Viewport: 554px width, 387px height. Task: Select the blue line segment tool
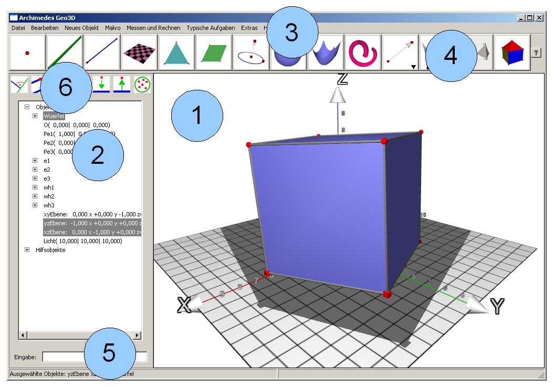tap(102, 53)
